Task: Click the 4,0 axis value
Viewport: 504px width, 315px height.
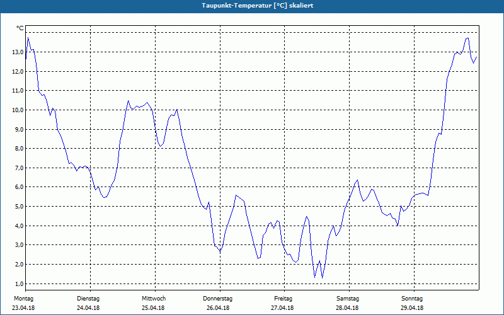Action: click(19, 226)
